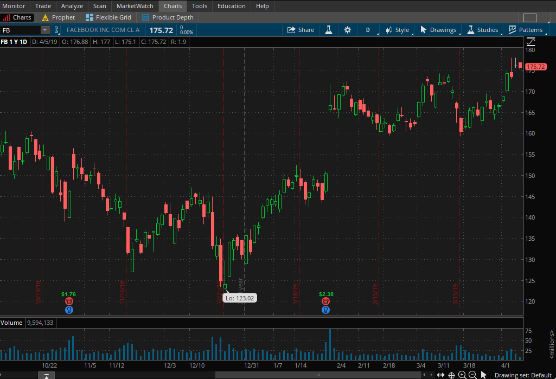Click the FB symbol input field
The image size is (556, 379).
point(21,30)
